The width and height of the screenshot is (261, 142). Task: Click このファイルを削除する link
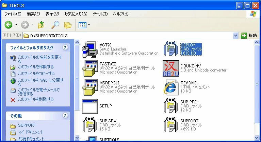[x=36, y=99]
